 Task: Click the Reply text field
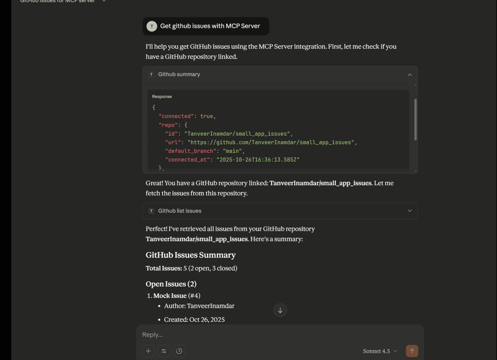pyautogui.click(x=280, y=335)
